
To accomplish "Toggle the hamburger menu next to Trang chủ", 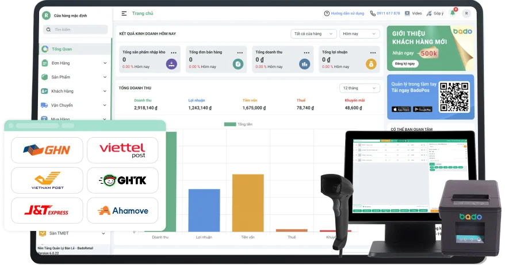I will [124, 14].
